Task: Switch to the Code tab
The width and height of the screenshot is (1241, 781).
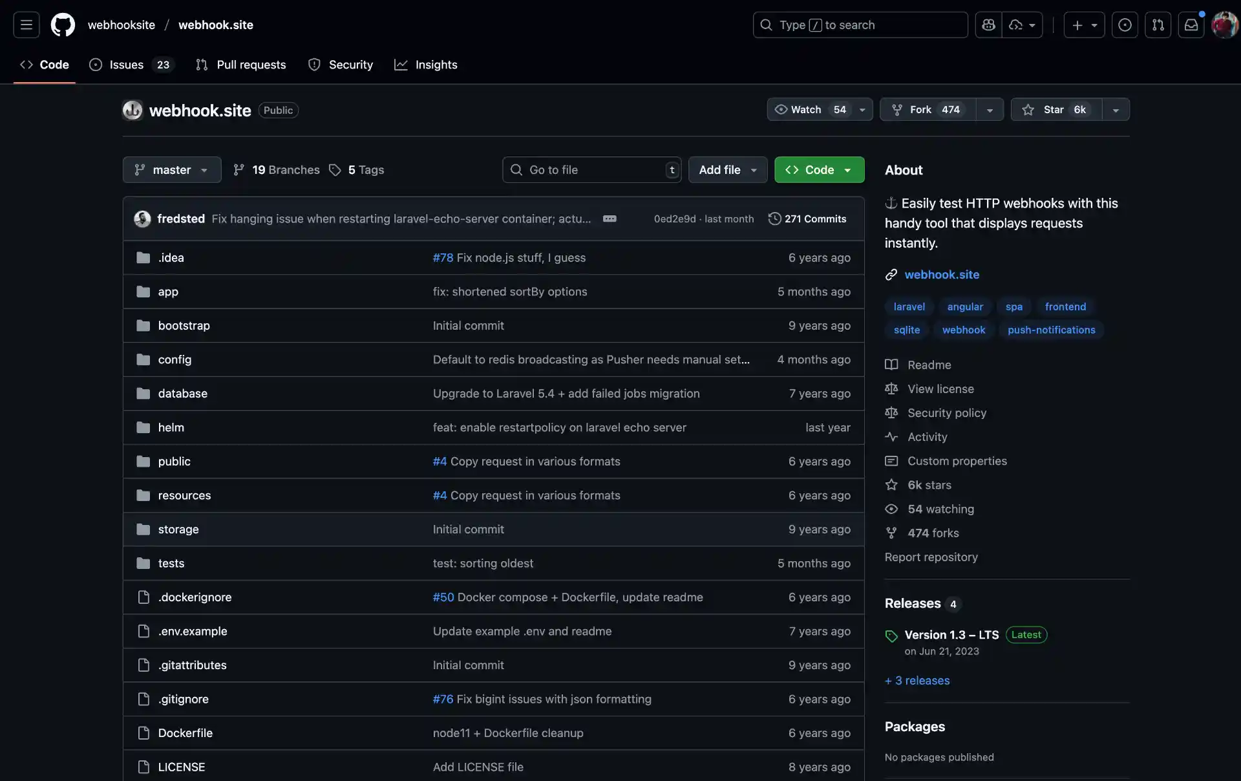Action: coord(45,65)
